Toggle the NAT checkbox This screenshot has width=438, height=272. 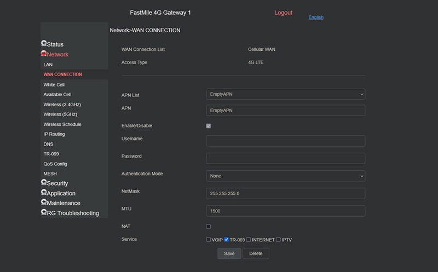click(x=209, y=227)
